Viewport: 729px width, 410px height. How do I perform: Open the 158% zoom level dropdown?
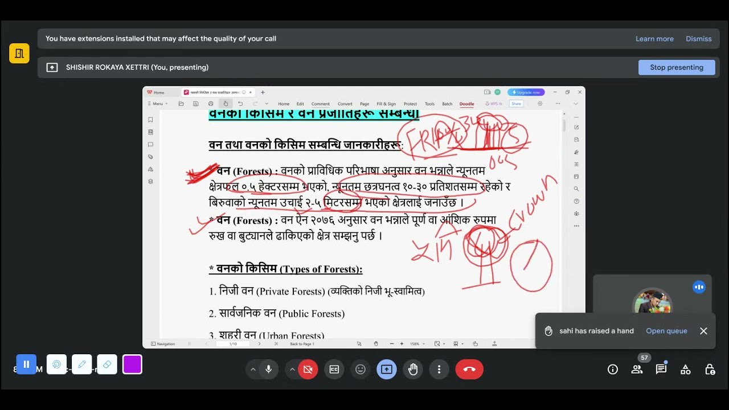[417, 344]
